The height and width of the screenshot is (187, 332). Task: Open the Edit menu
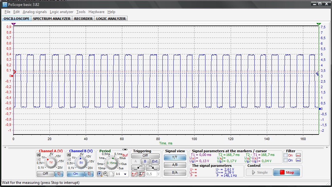(x=16, y=12)
